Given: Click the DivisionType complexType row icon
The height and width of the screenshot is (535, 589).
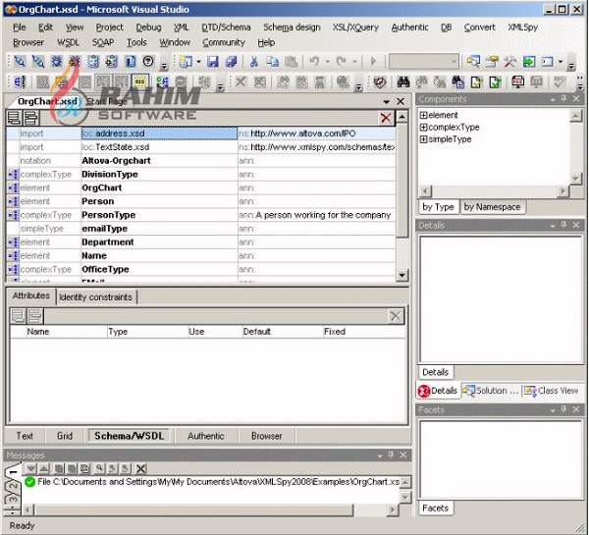Looking at the screenshot, I should coord(13,174).
